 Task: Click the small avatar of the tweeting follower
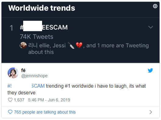click(23, 45)
